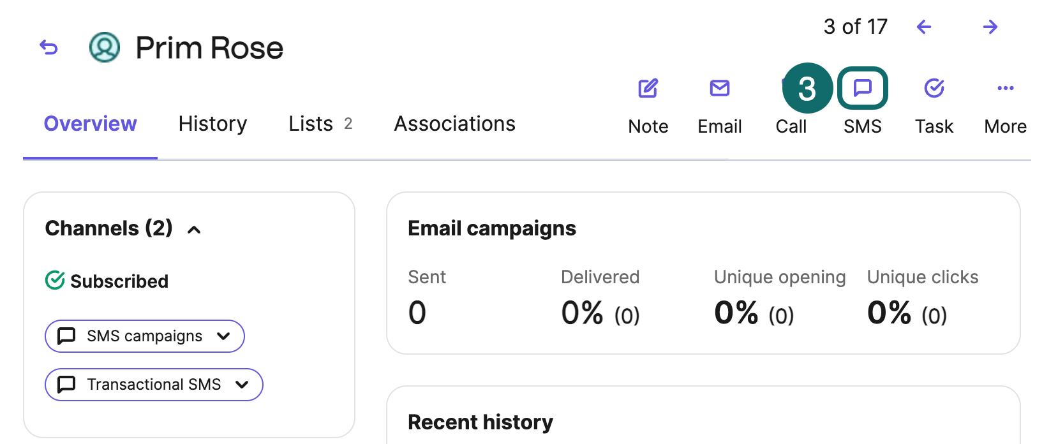This screenshot has width=1058, height=444.
Task: Expand the SMS campaigns dropdown
Action: [x=223, y=336]
